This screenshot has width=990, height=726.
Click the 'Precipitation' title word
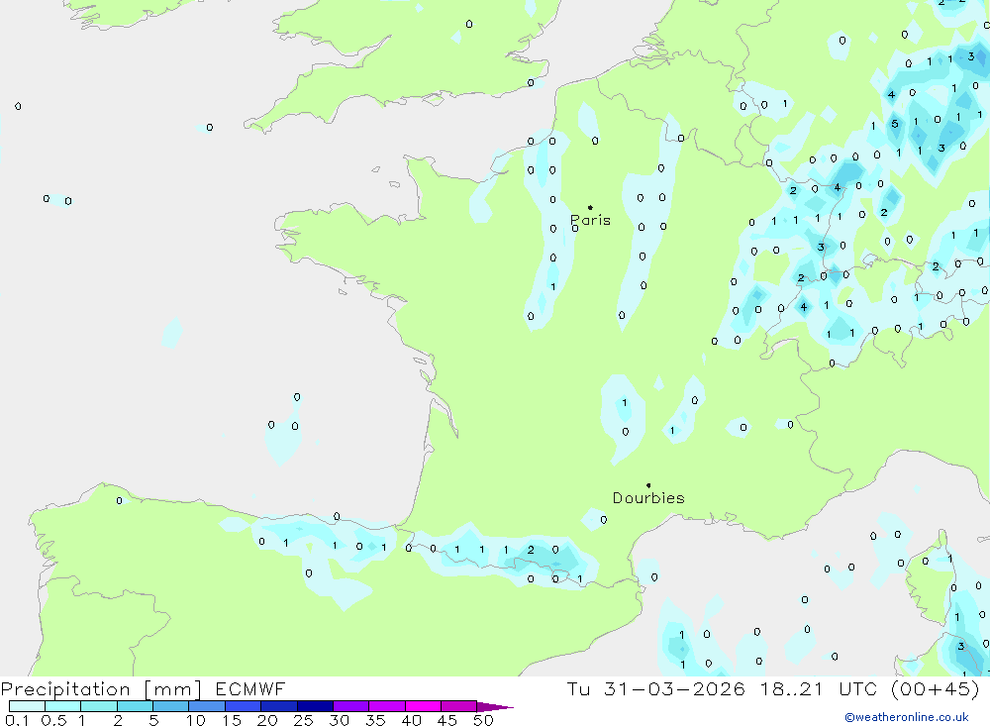coord(65,689)
